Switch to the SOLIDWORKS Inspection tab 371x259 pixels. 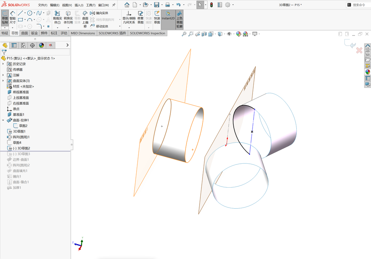147,33
